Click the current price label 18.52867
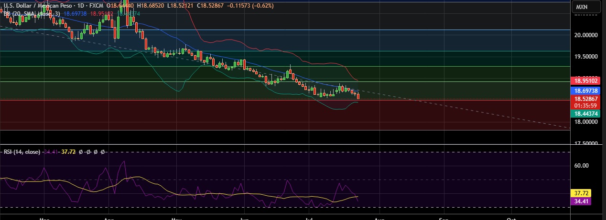This screenshot has width=606, height=220. point(586,98)
